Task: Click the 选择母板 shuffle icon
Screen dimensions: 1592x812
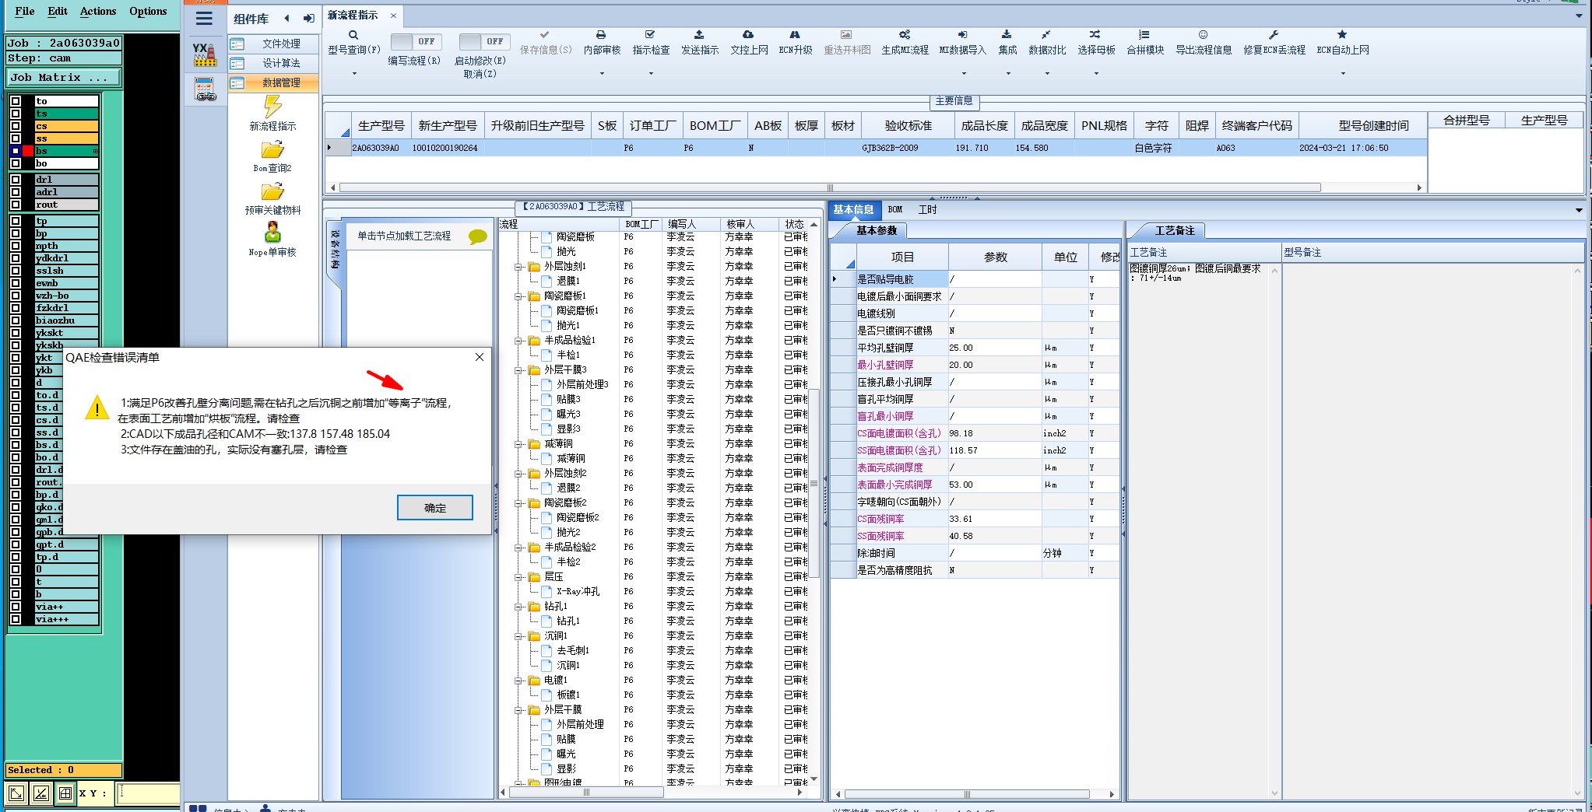Action: tap(1095, 35)
